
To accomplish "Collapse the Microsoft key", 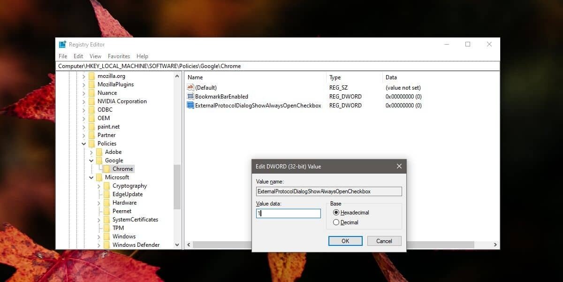I will point(91,177).
